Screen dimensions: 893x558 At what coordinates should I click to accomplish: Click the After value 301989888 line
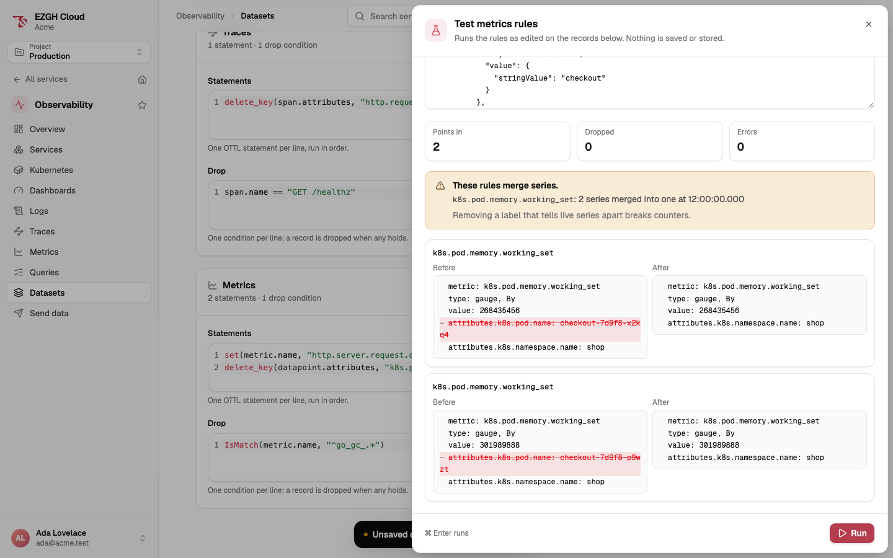(x=703, y=445)
